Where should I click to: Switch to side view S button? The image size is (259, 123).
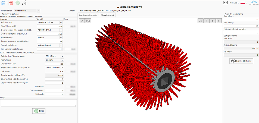[x=213, y=21]
